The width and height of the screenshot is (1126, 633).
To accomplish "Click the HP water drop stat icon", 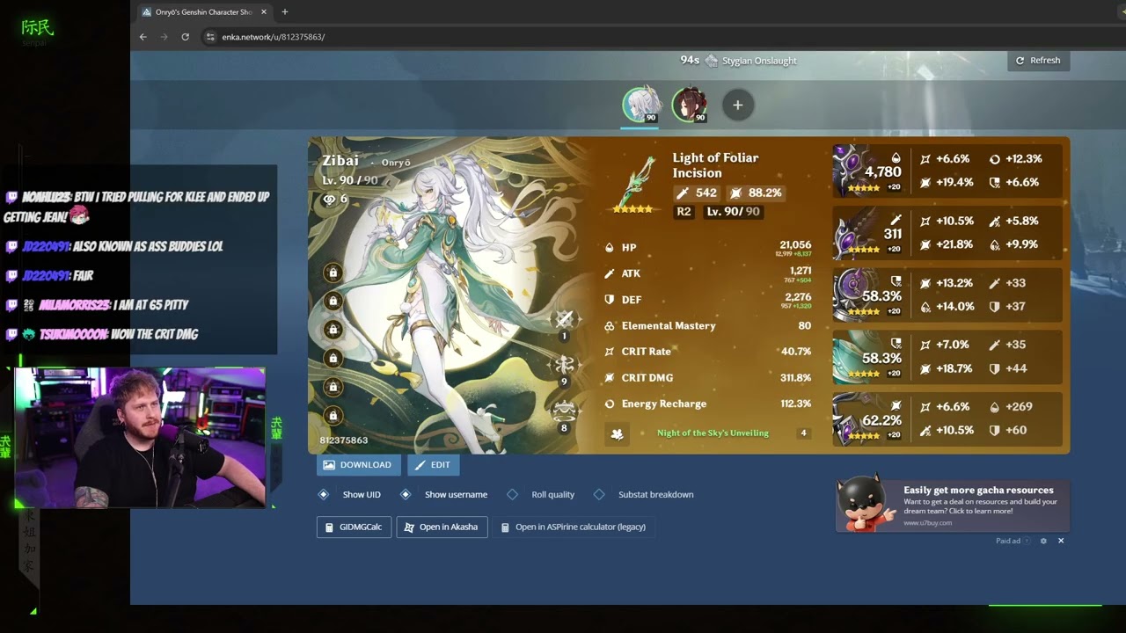I will (609, 248).
